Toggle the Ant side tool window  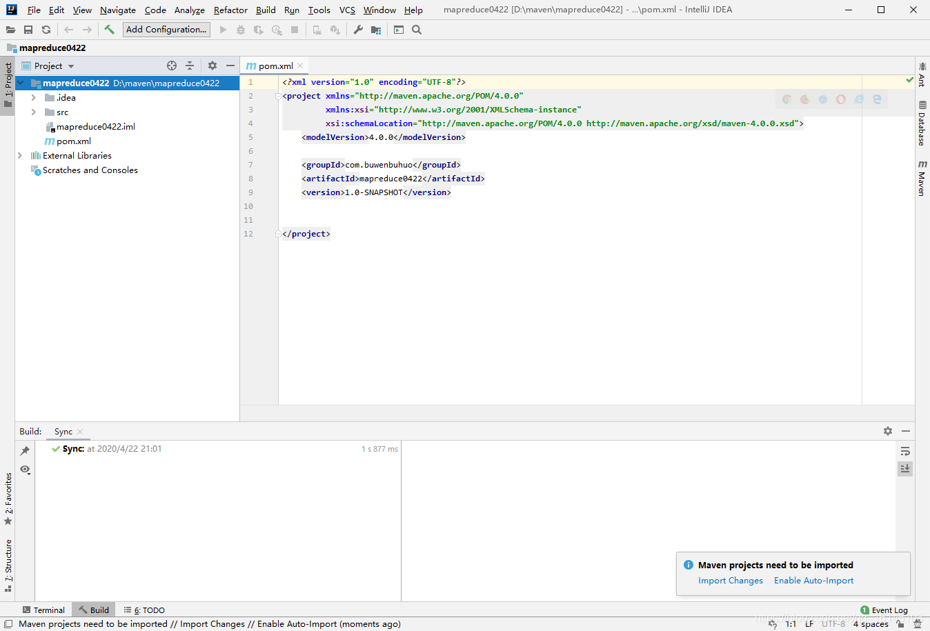tap(922, 74)
